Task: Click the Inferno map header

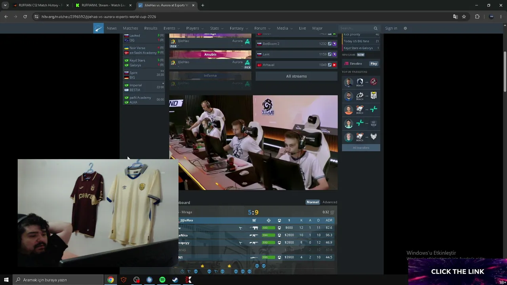Action: [210, 76]
